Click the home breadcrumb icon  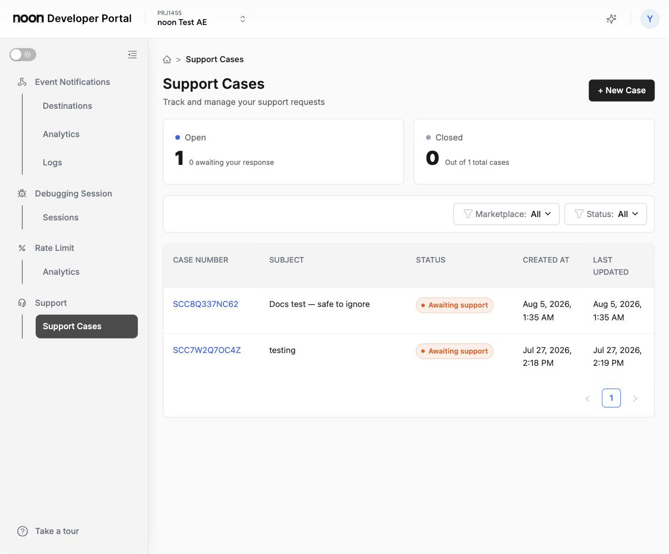click(167, 59)
